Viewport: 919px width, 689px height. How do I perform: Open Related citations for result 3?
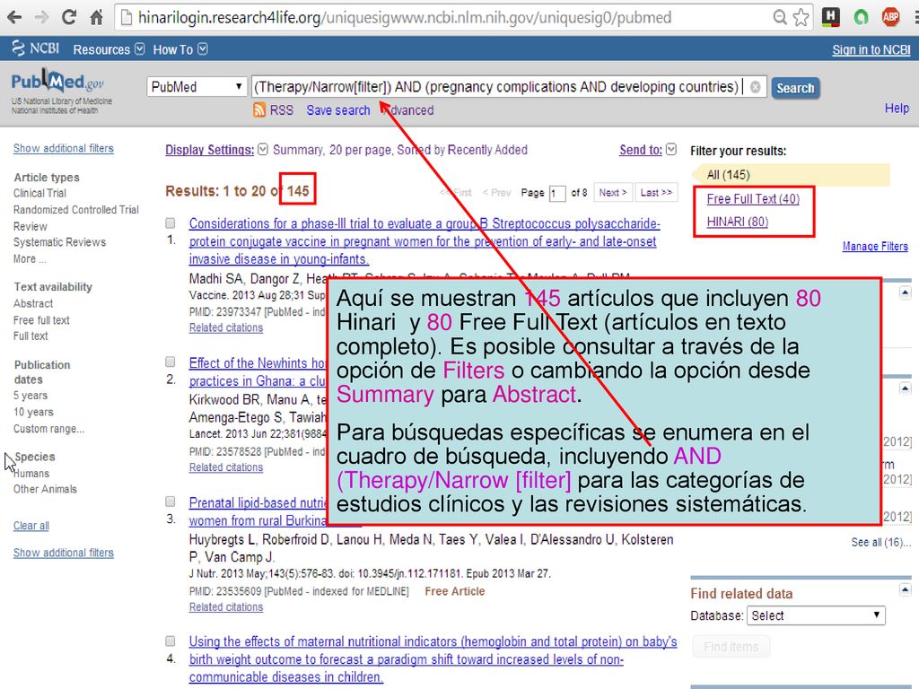(x=225, y=607)
